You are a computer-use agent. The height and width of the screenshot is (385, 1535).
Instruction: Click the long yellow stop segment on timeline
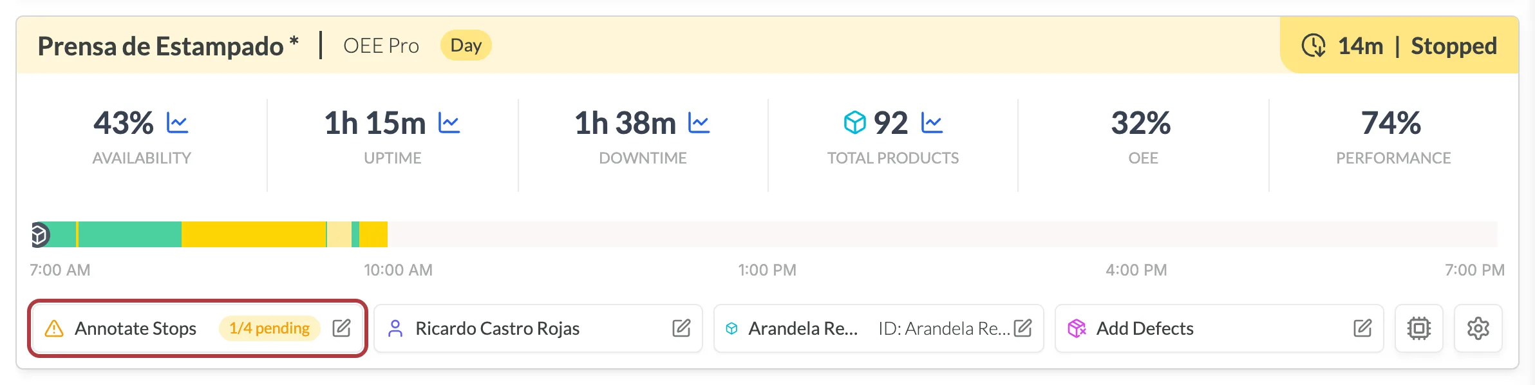pyautogui.click(x=254, y=234)
